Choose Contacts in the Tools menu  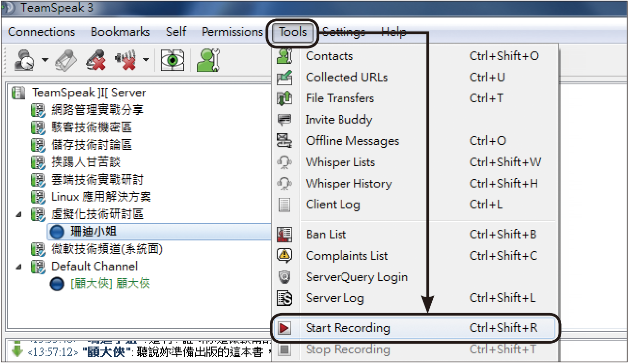(x=416, y=56)
